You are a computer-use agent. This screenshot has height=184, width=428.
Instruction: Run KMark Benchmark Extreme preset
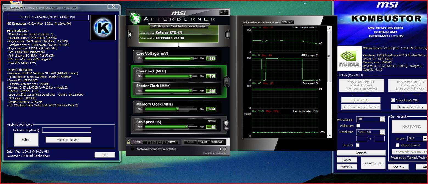tap(361, 85)
